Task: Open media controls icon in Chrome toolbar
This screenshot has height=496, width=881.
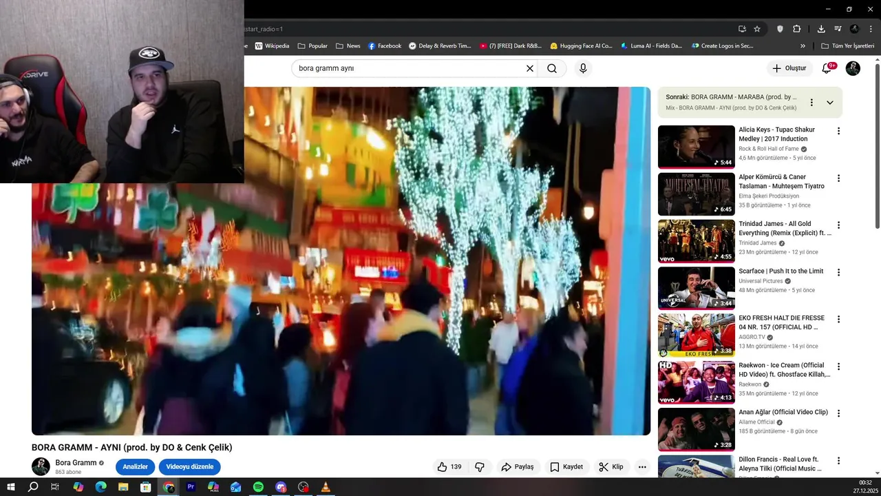Action: (838, 29)
